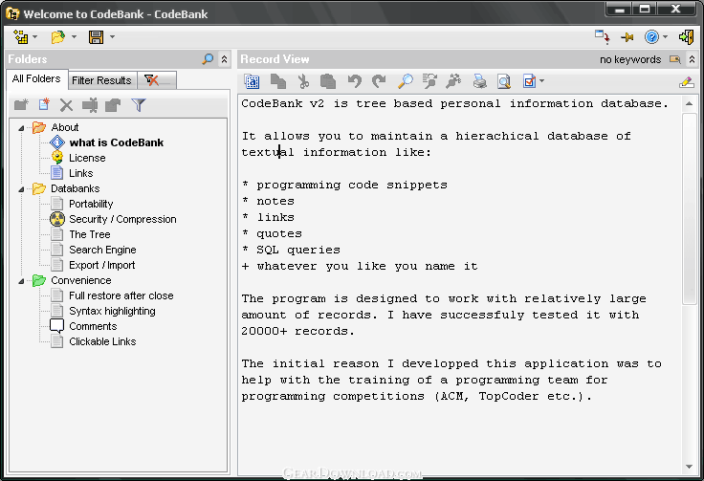
Task: Click the new folder icon in tree toolbar
Action: [x=21, y=105]
